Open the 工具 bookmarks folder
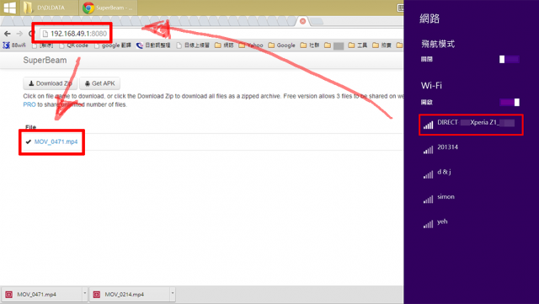The height and width of the screenshot is (304, 539). click(x=357, y=45)
